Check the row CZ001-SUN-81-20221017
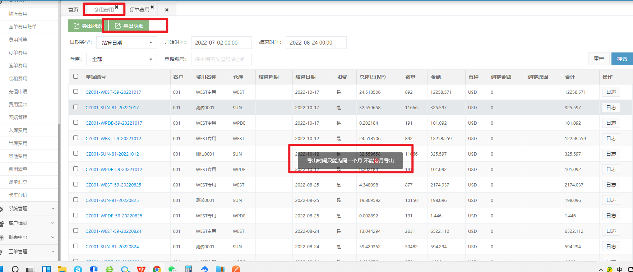The image size is (633, 272). pyautogui.click(x=75, y=107)
